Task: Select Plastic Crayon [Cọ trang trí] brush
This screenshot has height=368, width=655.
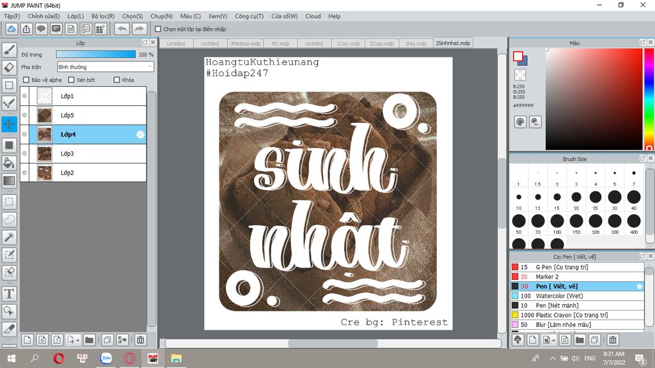Action: tap(578, 315)
